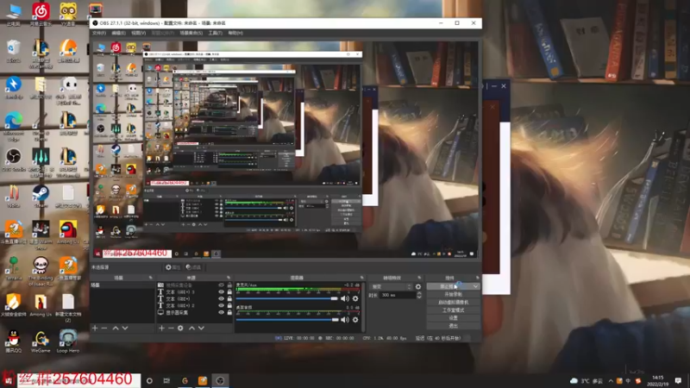
Task: Add a new scene with the plus icon
Action: [x=95, y=329]
